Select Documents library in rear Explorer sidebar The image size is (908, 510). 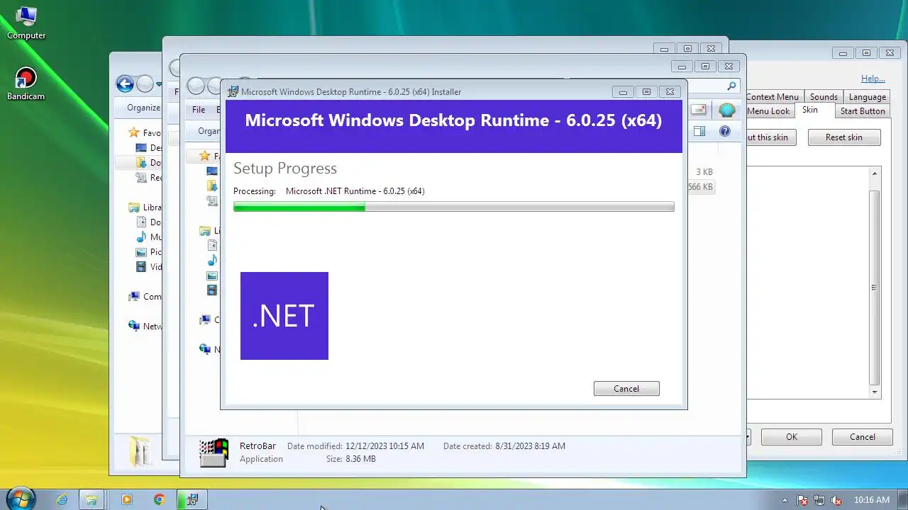(x=148, y=222)
